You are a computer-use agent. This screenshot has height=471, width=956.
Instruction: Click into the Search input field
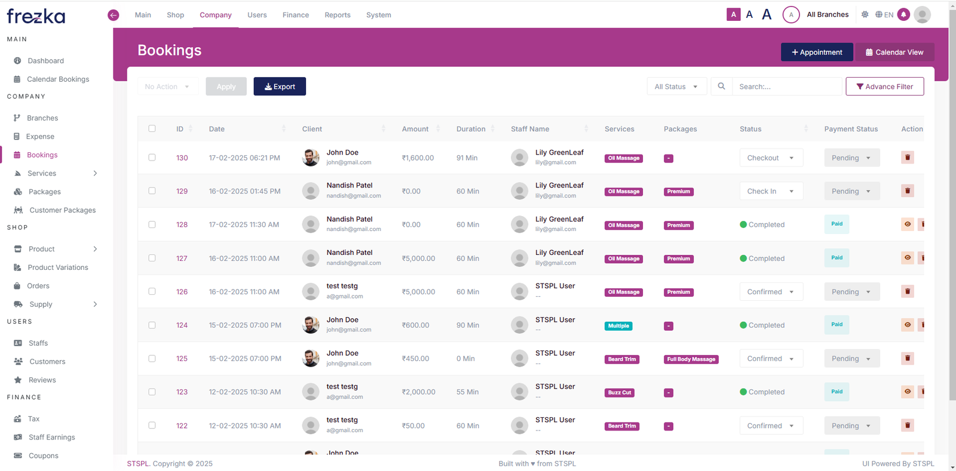pos(786,87)
